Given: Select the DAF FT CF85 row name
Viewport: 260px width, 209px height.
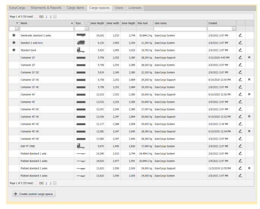Looking at the screenshot, I should coord(28,146).
